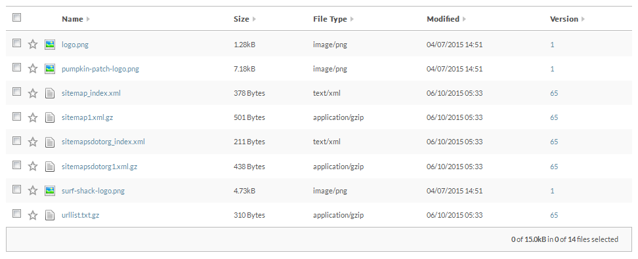Click image icon next to logo.png
The image size is (638, 259).
coord(50,45)
